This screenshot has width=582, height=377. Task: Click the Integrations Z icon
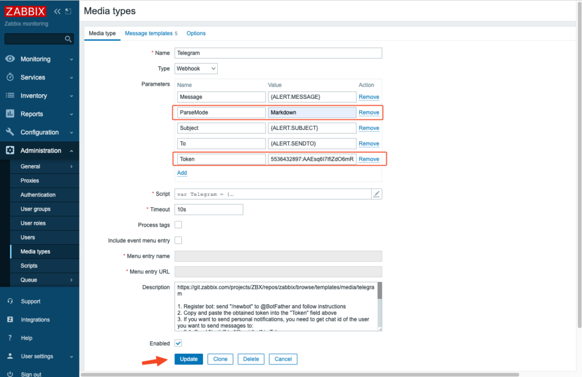click(x=10, y=319)
